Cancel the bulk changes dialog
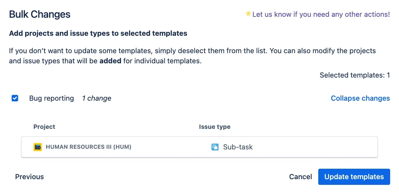Viewport: 399px width, 195px height. pos(301,177)
